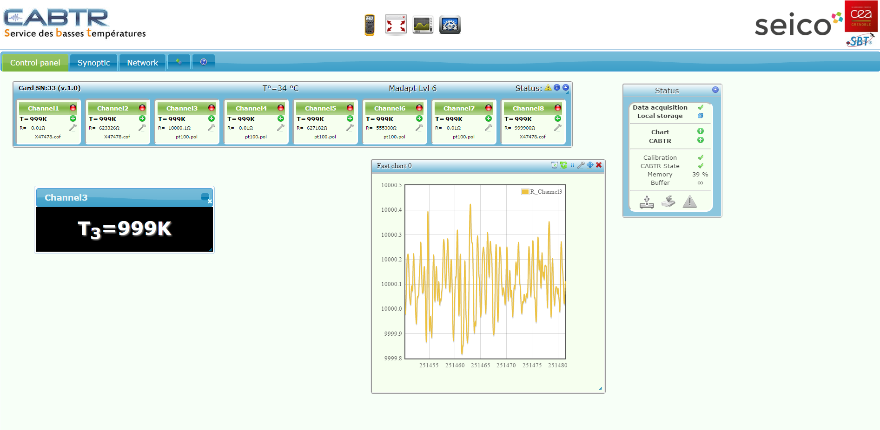The image size is (880, 430).
Task: Click the CABTR State green checkmark
Action: 701,166
